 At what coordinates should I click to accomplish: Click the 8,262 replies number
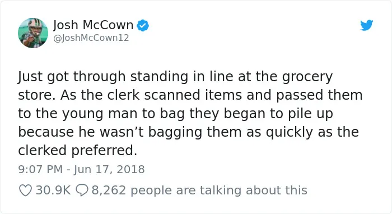[x=109, y=190]
